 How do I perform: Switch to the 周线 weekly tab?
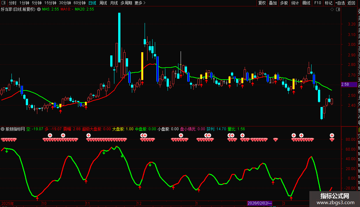click(x=103, y=3)
